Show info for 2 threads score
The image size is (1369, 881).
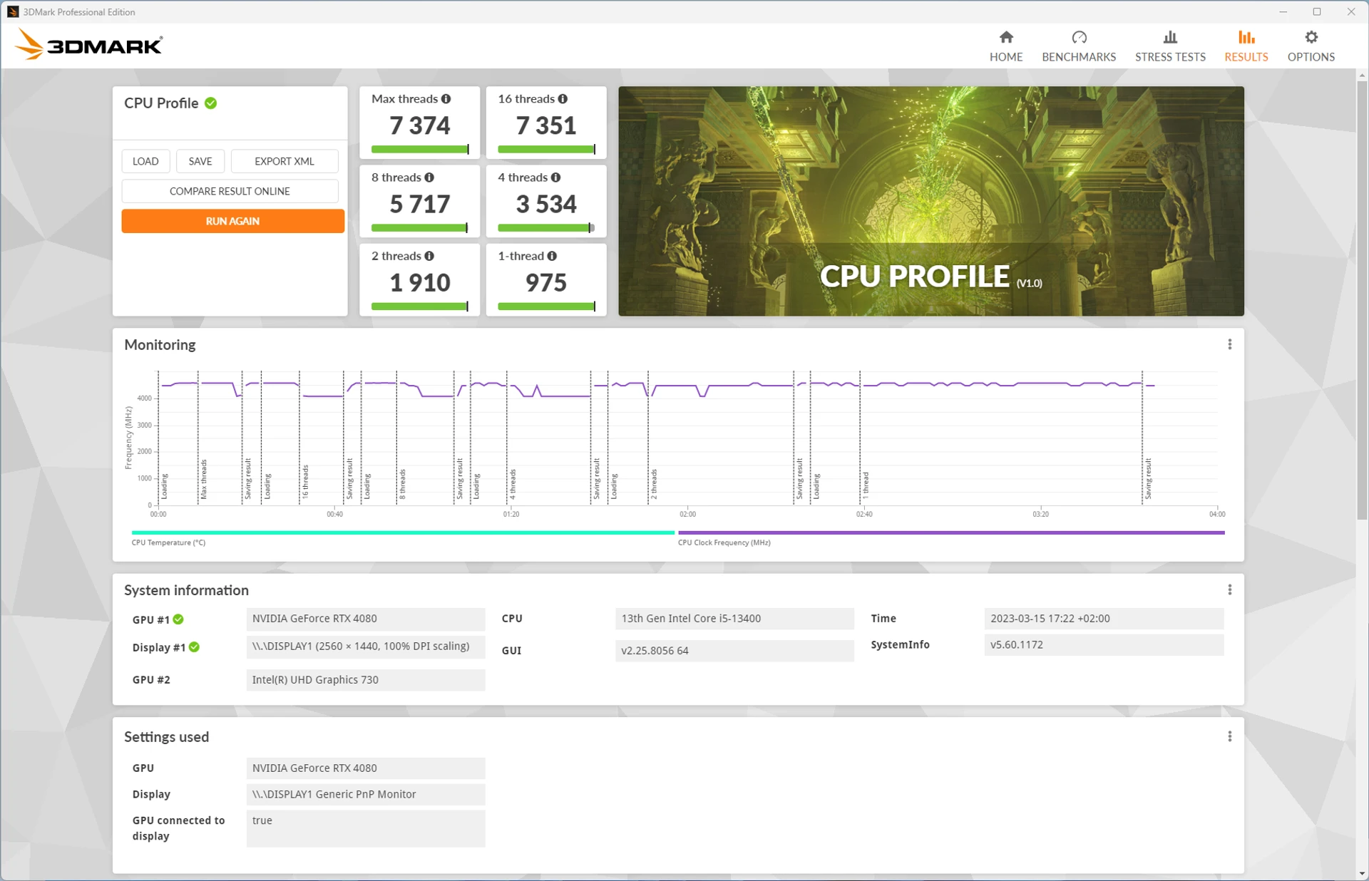pyautogui.click(x=429, y=256)
